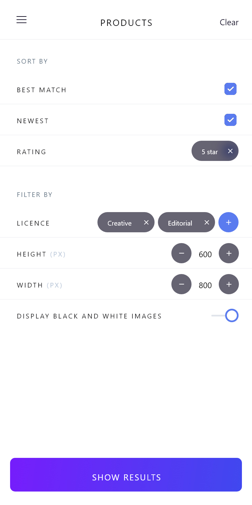The width and height of the screenshot is (252, 505).
Task: Decrease the width value
Action: (x=181, y=284)
